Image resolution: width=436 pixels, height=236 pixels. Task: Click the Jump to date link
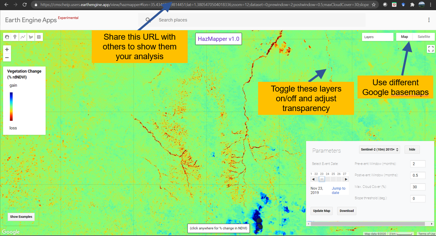tap(338, 190)
